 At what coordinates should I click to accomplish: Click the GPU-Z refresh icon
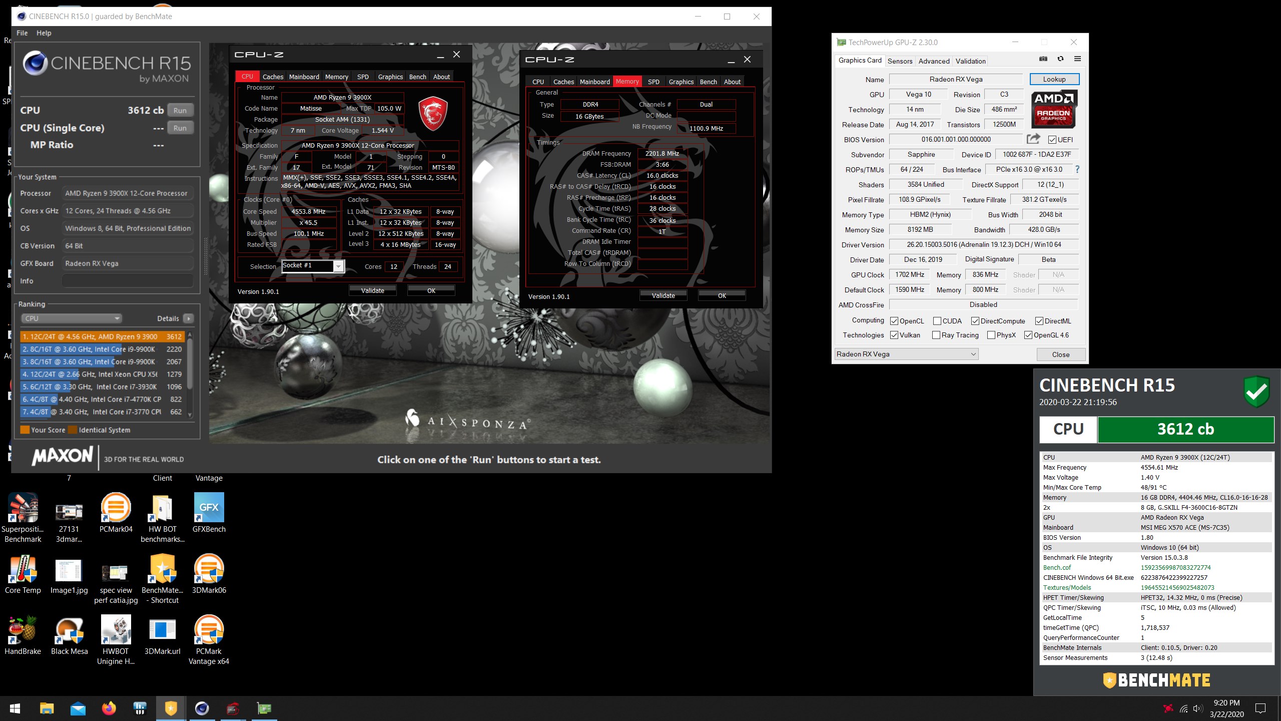[x=1060, y=59]
